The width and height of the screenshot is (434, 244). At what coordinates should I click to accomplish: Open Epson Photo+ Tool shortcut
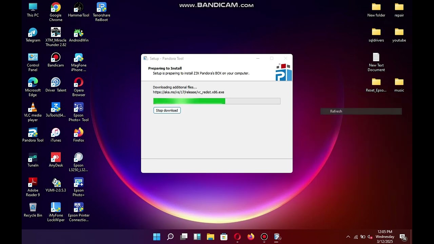(79, 113)
